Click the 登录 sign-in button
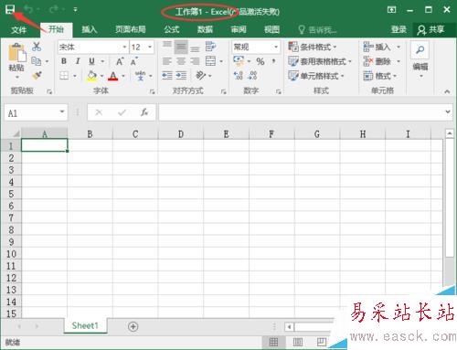The width and height of the screenshot is (457, 350). [399, 29]
